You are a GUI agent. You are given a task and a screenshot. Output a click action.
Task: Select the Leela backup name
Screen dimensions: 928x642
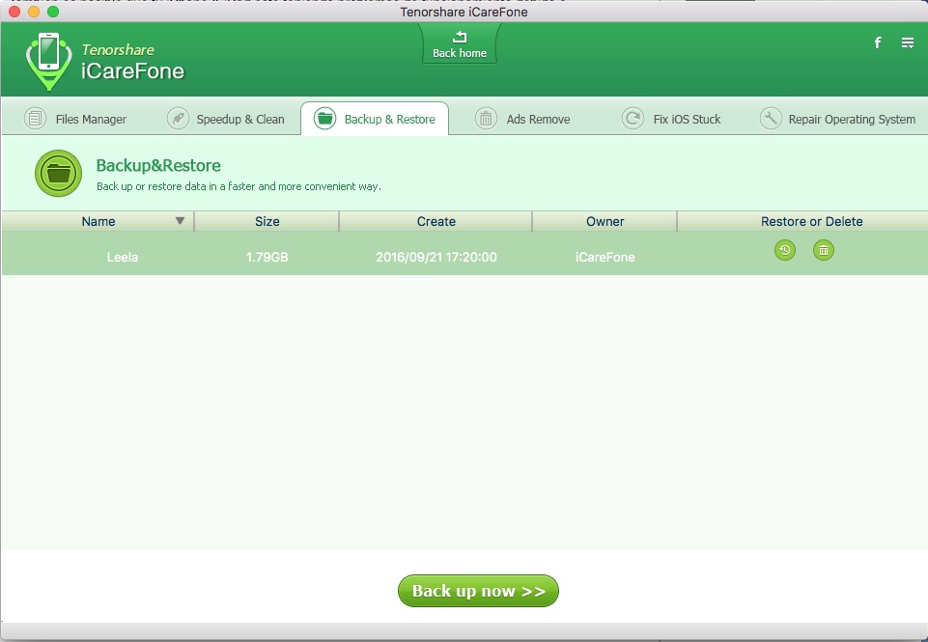[x=123, y=257]
